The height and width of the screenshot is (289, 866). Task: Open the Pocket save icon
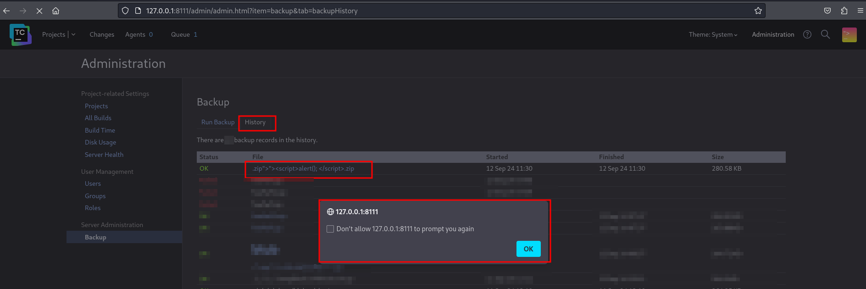coord(827,11)
